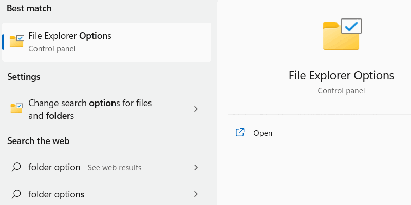The width and height of the screenshot is (411, 205).
Task: Expand the Change search options chevron arrow
Action: (x=196, y=109)
